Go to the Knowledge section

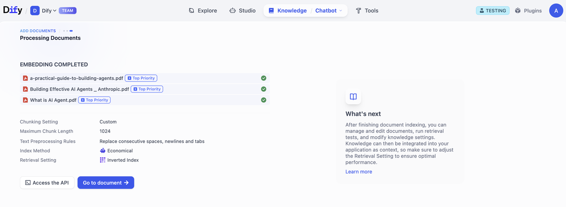click(x=287, y=11)
